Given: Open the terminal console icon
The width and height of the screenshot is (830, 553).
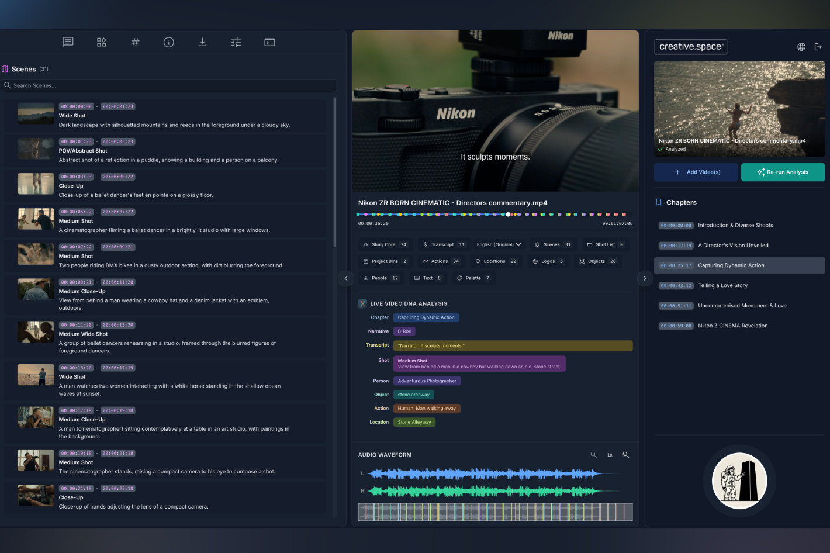Looking at the screenshot, I should [x=269, y=42].
